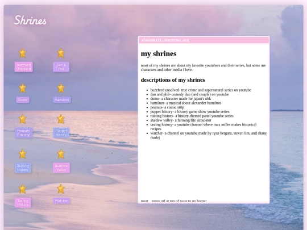
Task: Select the star above Watcher
Action: [61, 189]
